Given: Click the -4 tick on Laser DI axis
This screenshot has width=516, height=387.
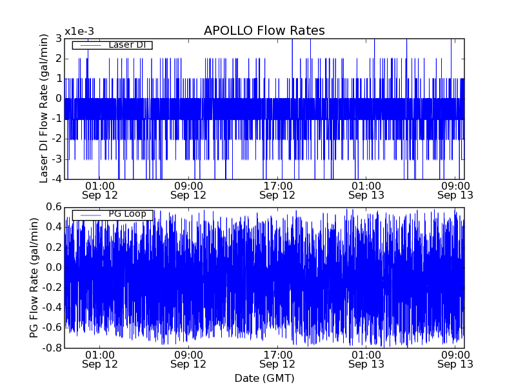Looking at the screenshot, I should 57,179.
